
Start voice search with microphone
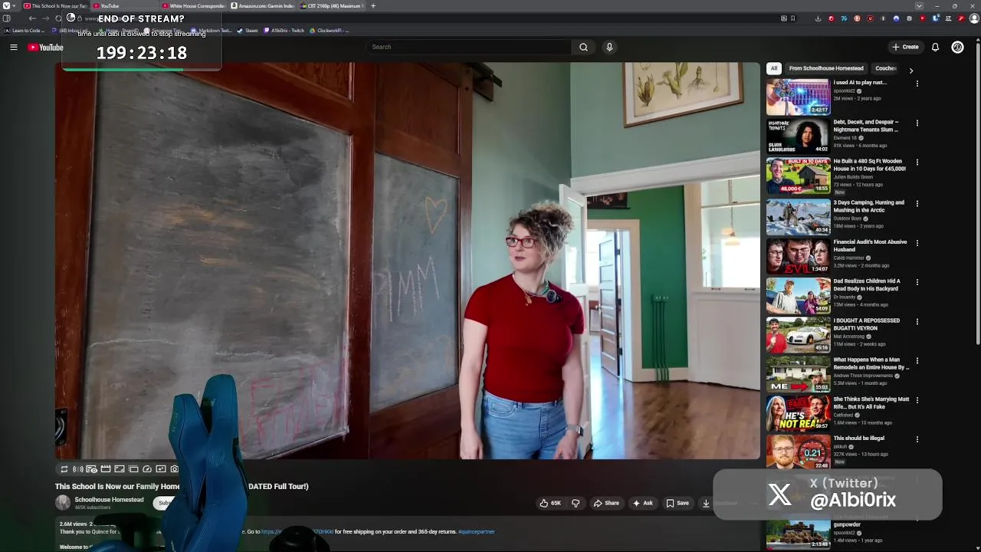tap(609, 47)
